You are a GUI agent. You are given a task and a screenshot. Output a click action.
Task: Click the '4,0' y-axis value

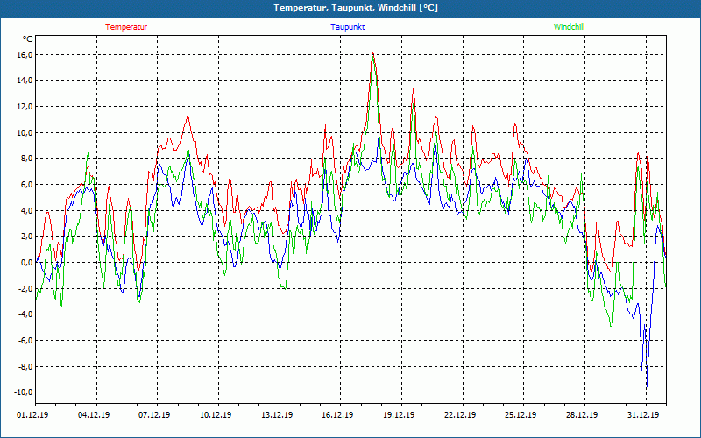coord(26,210)
